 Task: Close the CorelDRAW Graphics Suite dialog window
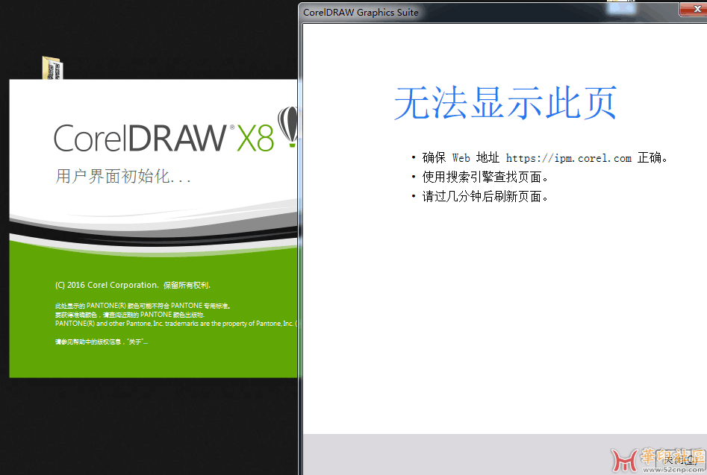[x=695, y=9]
